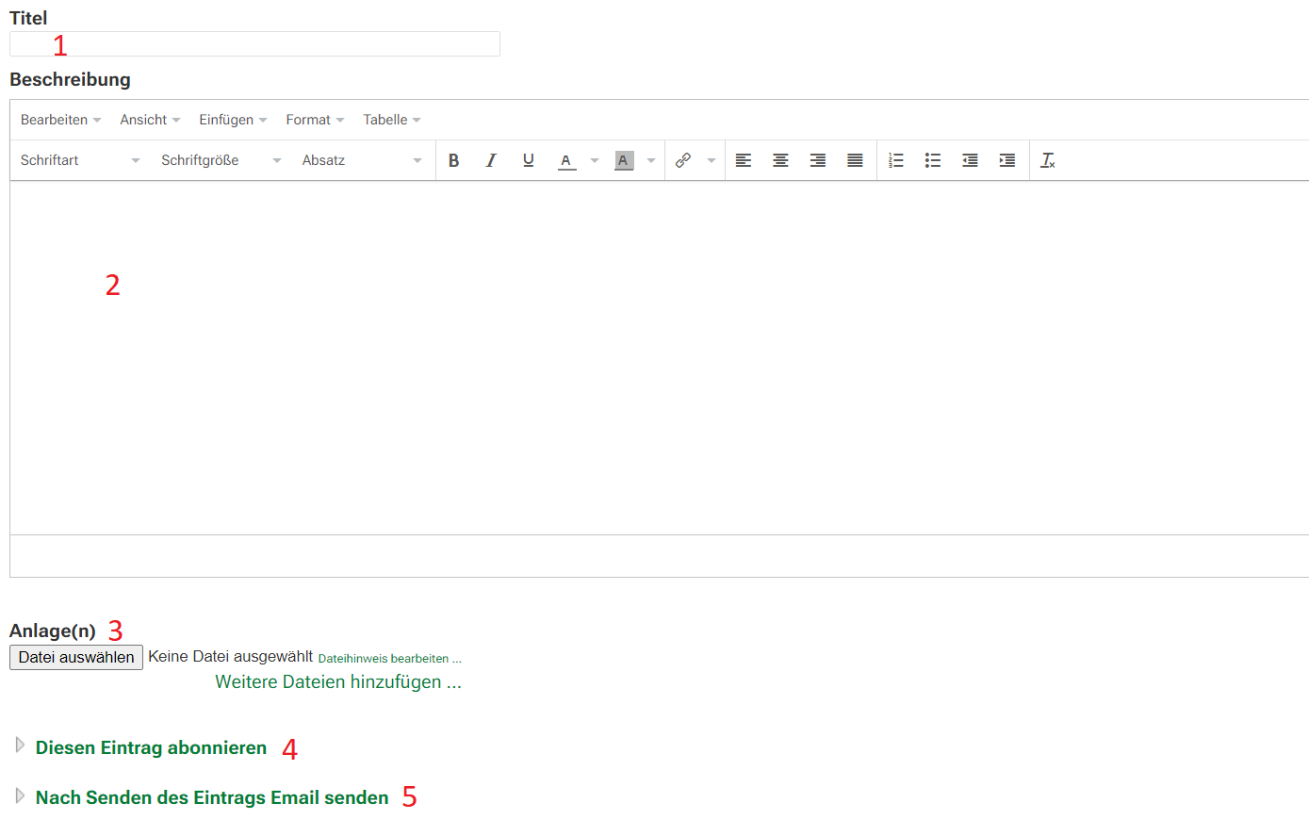Screen dimensions: 1309x836
Task: Clear formatting with the Tx icon
Action: [1048, 160]
